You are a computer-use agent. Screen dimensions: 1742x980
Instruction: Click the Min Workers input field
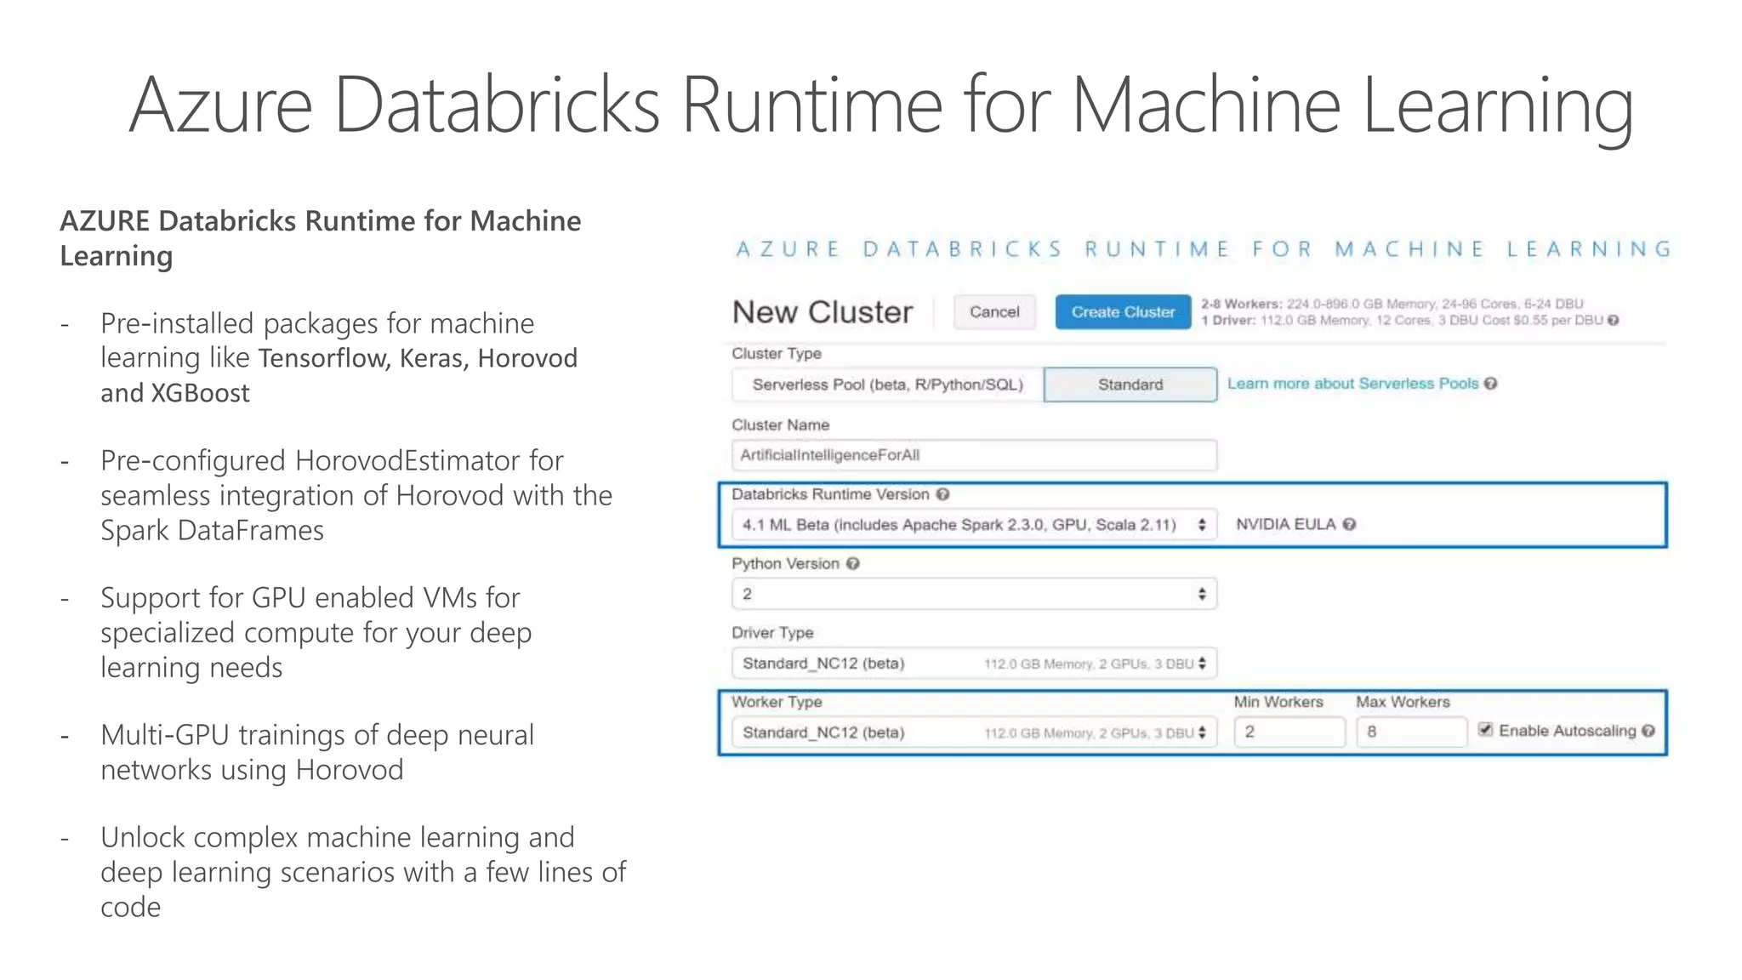coord(1289,732)
